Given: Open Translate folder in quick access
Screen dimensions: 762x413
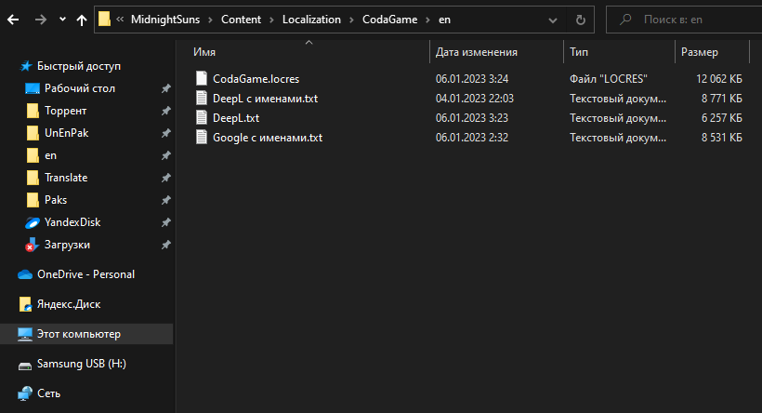Looking at the screenshot, I should tap(66, 178).
